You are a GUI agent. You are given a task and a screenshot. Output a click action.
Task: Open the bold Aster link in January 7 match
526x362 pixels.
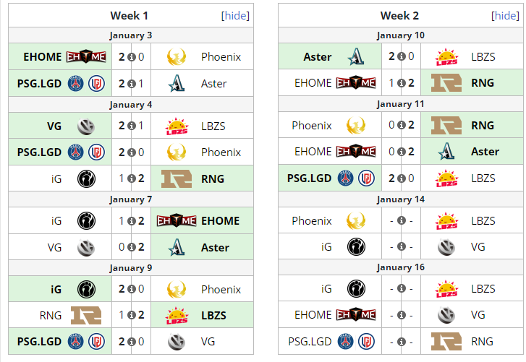tap(215, 247)
